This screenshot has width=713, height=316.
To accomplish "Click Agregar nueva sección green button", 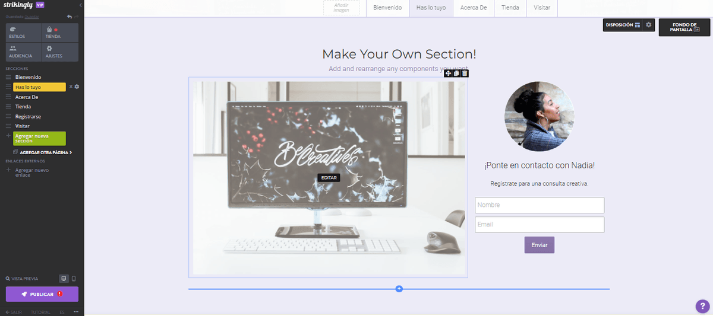I will click(x=39, y=138).
